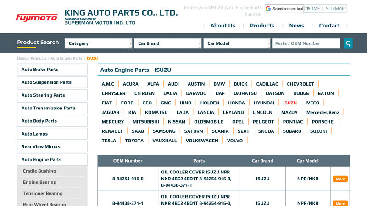Filter by SUBARU brand
The width and height of the screenshot is (367, 206).
click(x=292, y=131)
